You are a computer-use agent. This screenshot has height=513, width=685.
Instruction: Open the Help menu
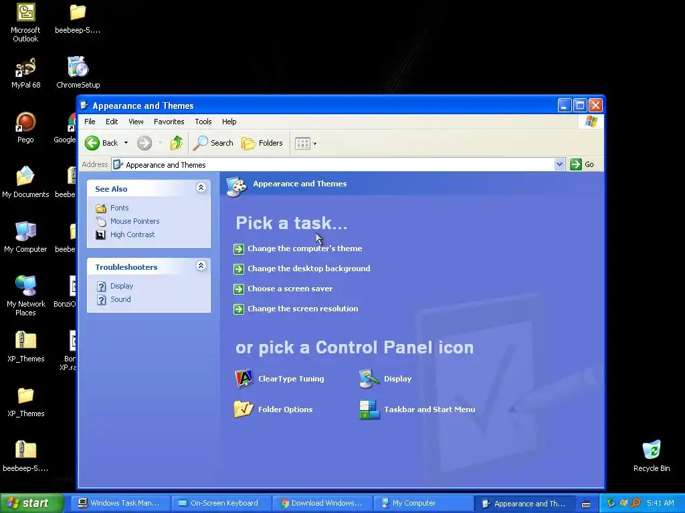click(x=229, y=122)
